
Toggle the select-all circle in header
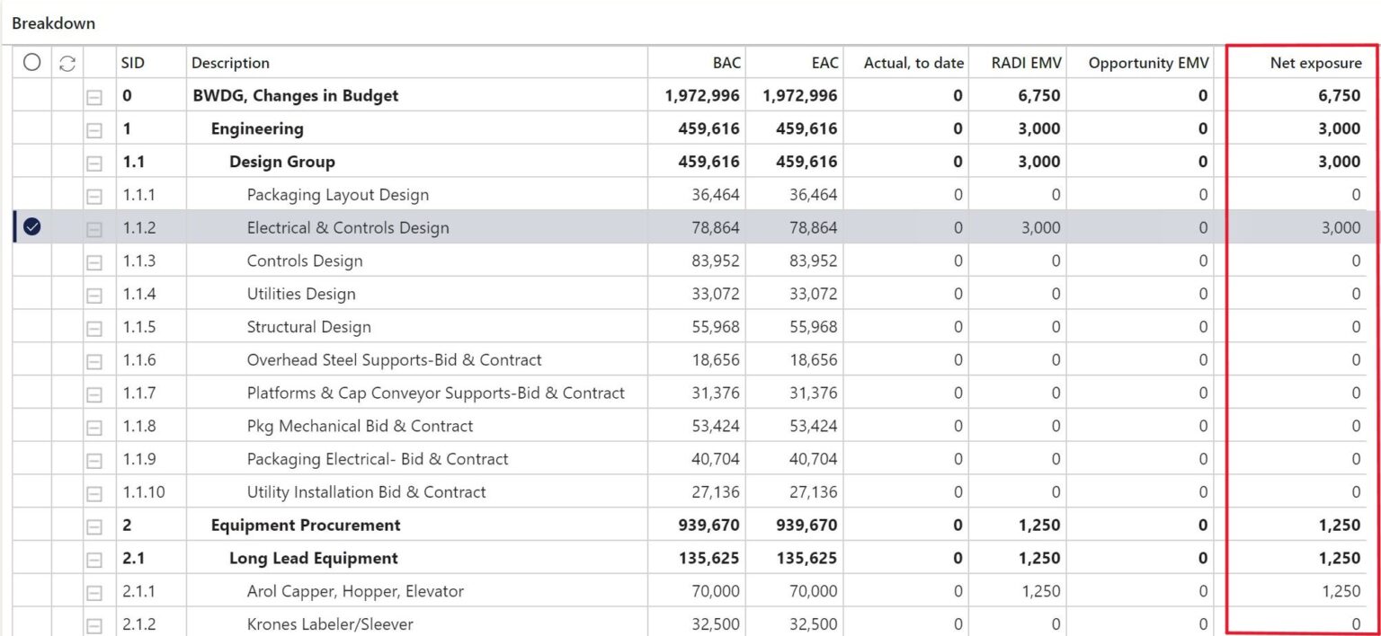pos(32,63)
